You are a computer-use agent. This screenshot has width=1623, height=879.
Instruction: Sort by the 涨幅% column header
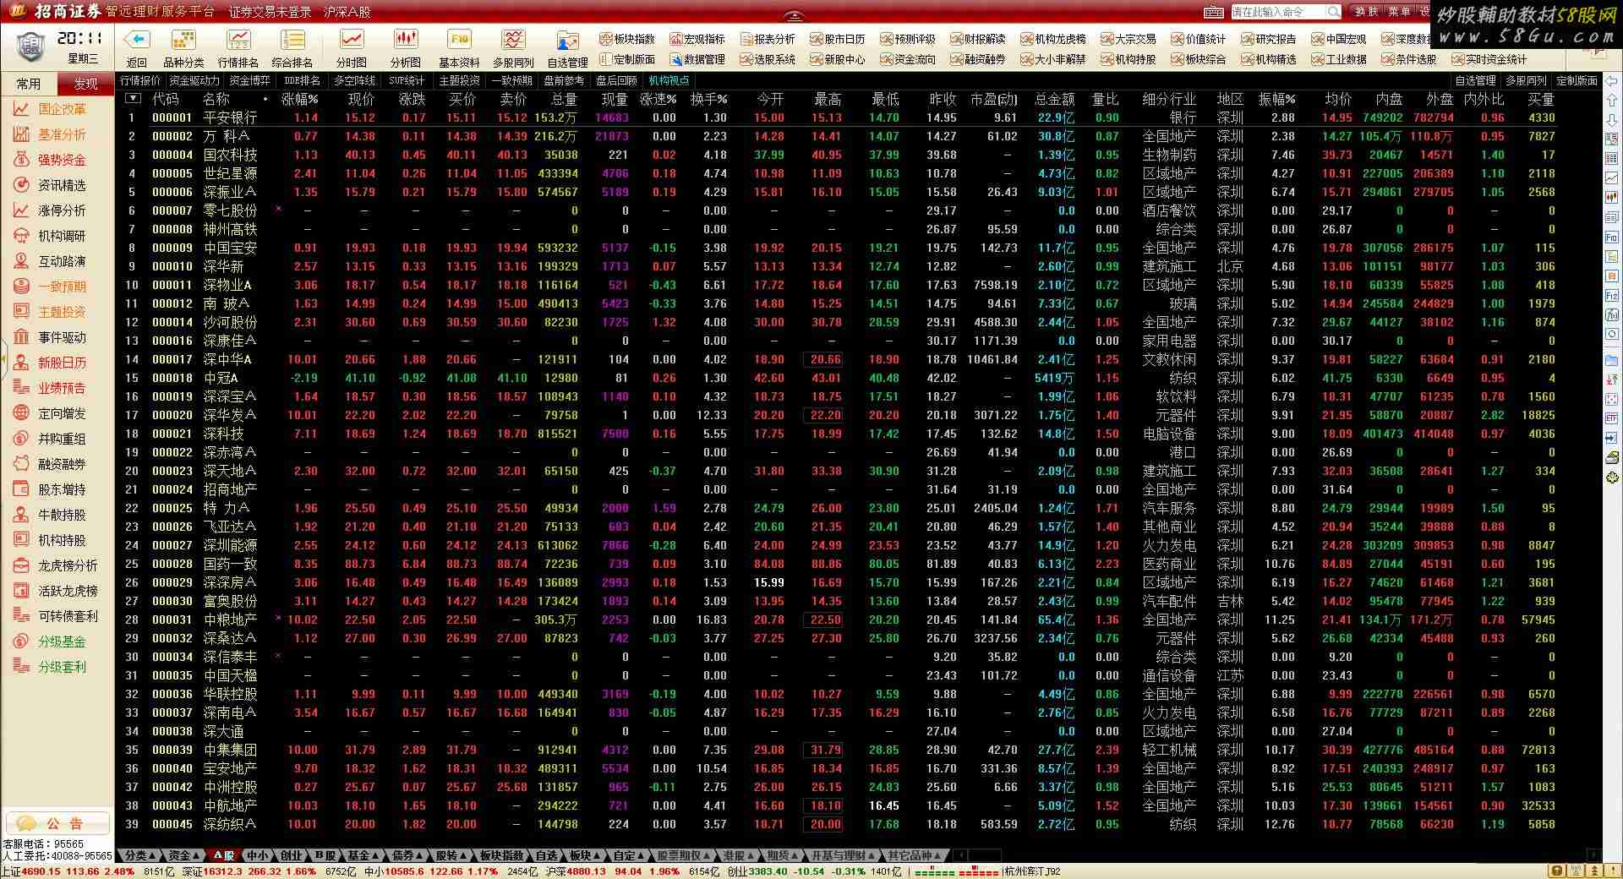(299, 99)
